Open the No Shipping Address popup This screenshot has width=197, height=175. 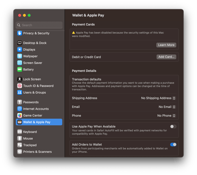158,98
